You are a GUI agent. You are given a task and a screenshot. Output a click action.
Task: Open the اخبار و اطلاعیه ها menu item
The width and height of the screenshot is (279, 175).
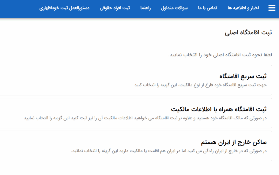point(243,8)
